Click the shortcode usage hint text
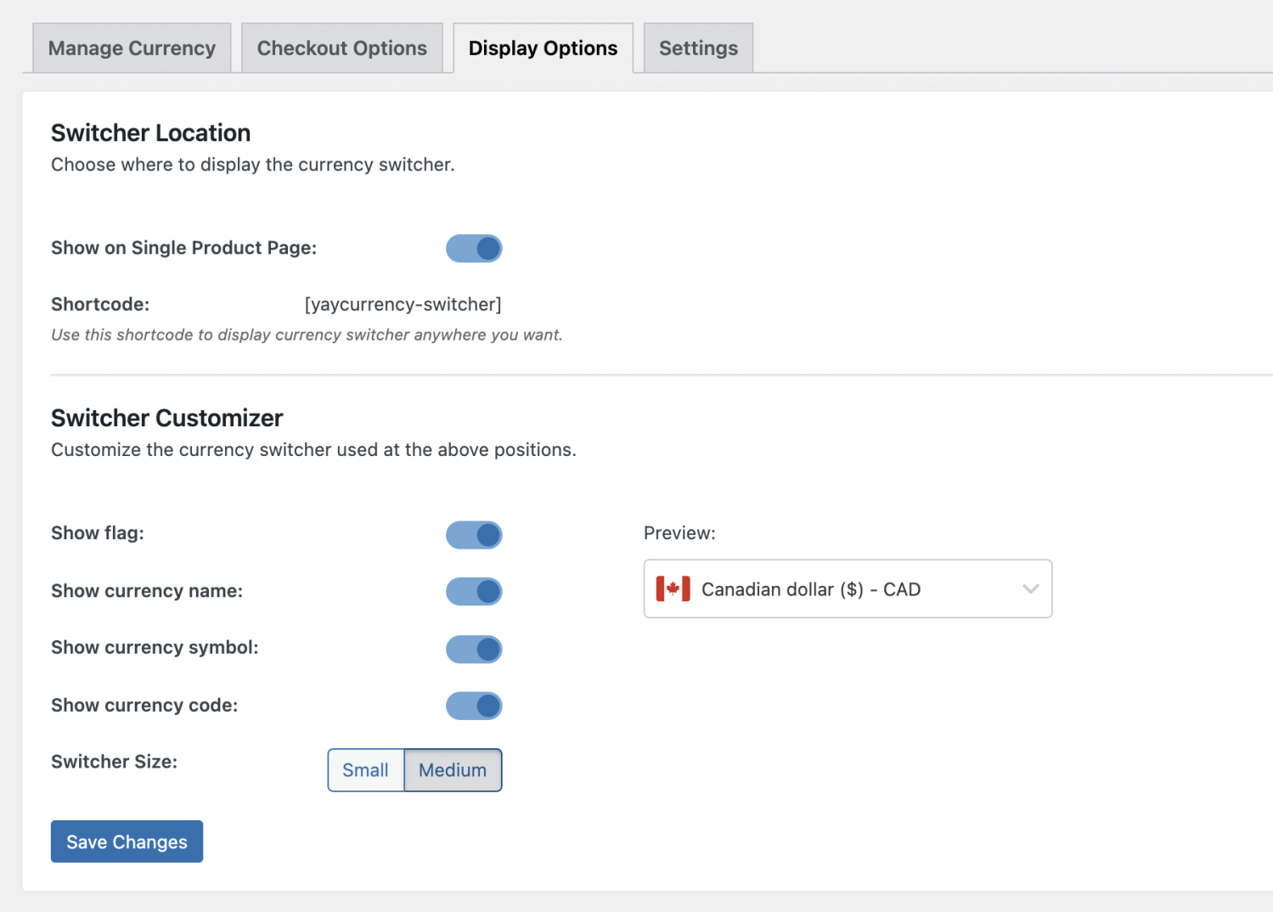 (307, 335)
